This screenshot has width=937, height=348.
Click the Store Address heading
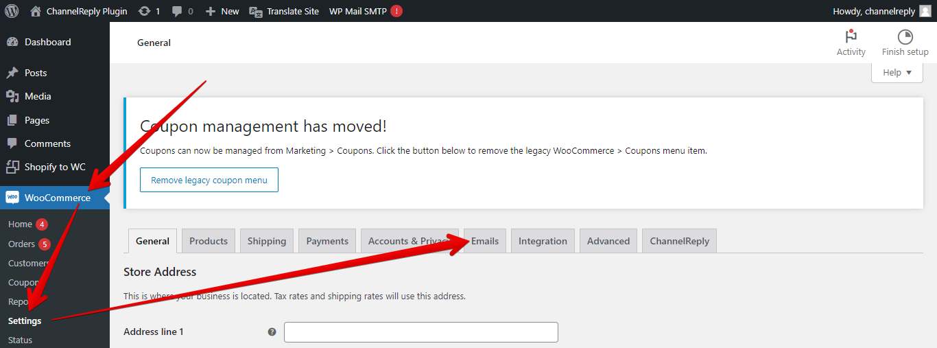pyautogui.click(x=160, y=272)
